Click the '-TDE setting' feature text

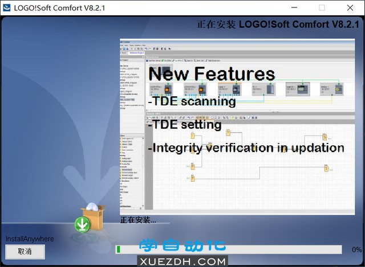pos(185,124)
